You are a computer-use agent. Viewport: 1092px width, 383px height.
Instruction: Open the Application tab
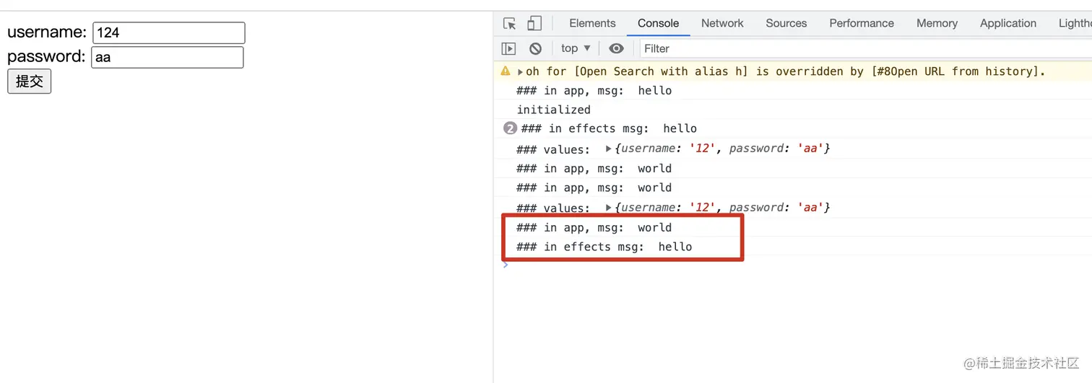click(1008, 23)
